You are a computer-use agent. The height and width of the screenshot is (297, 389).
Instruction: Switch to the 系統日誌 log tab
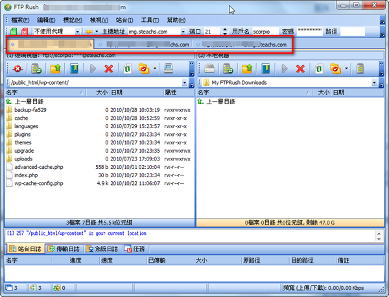[x=102, y=248]
